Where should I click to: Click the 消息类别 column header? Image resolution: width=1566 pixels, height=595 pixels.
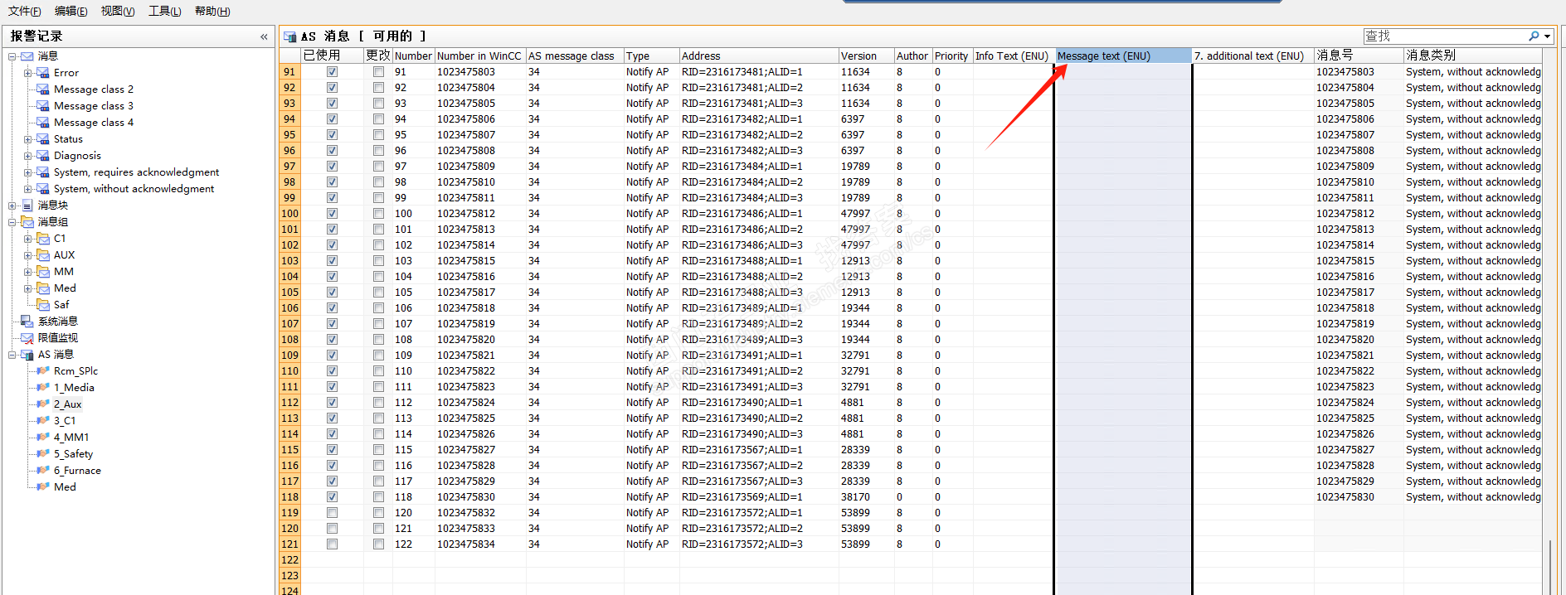tap(1472, 56)
